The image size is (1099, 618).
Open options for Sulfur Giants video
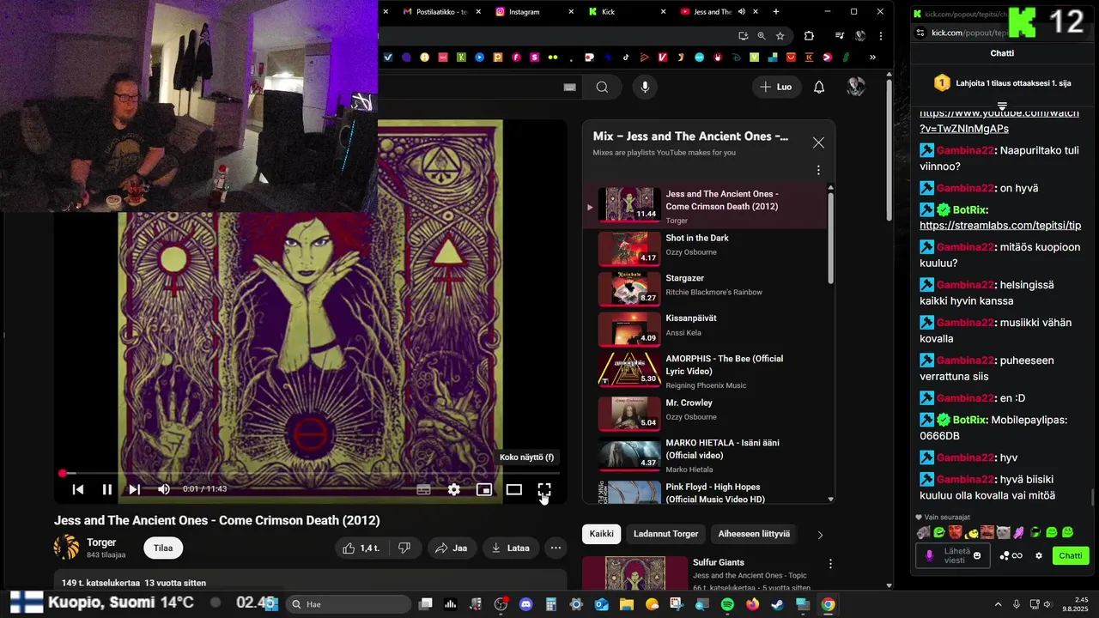pyautogui.click(x=830, y=564)
